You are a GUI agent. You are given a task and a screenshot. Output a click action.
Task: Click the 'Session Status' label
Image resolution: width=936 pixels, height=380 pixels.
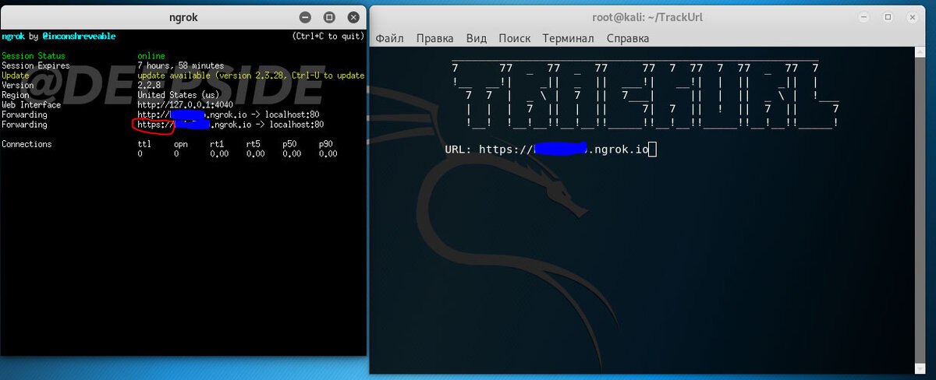[34, 56]
